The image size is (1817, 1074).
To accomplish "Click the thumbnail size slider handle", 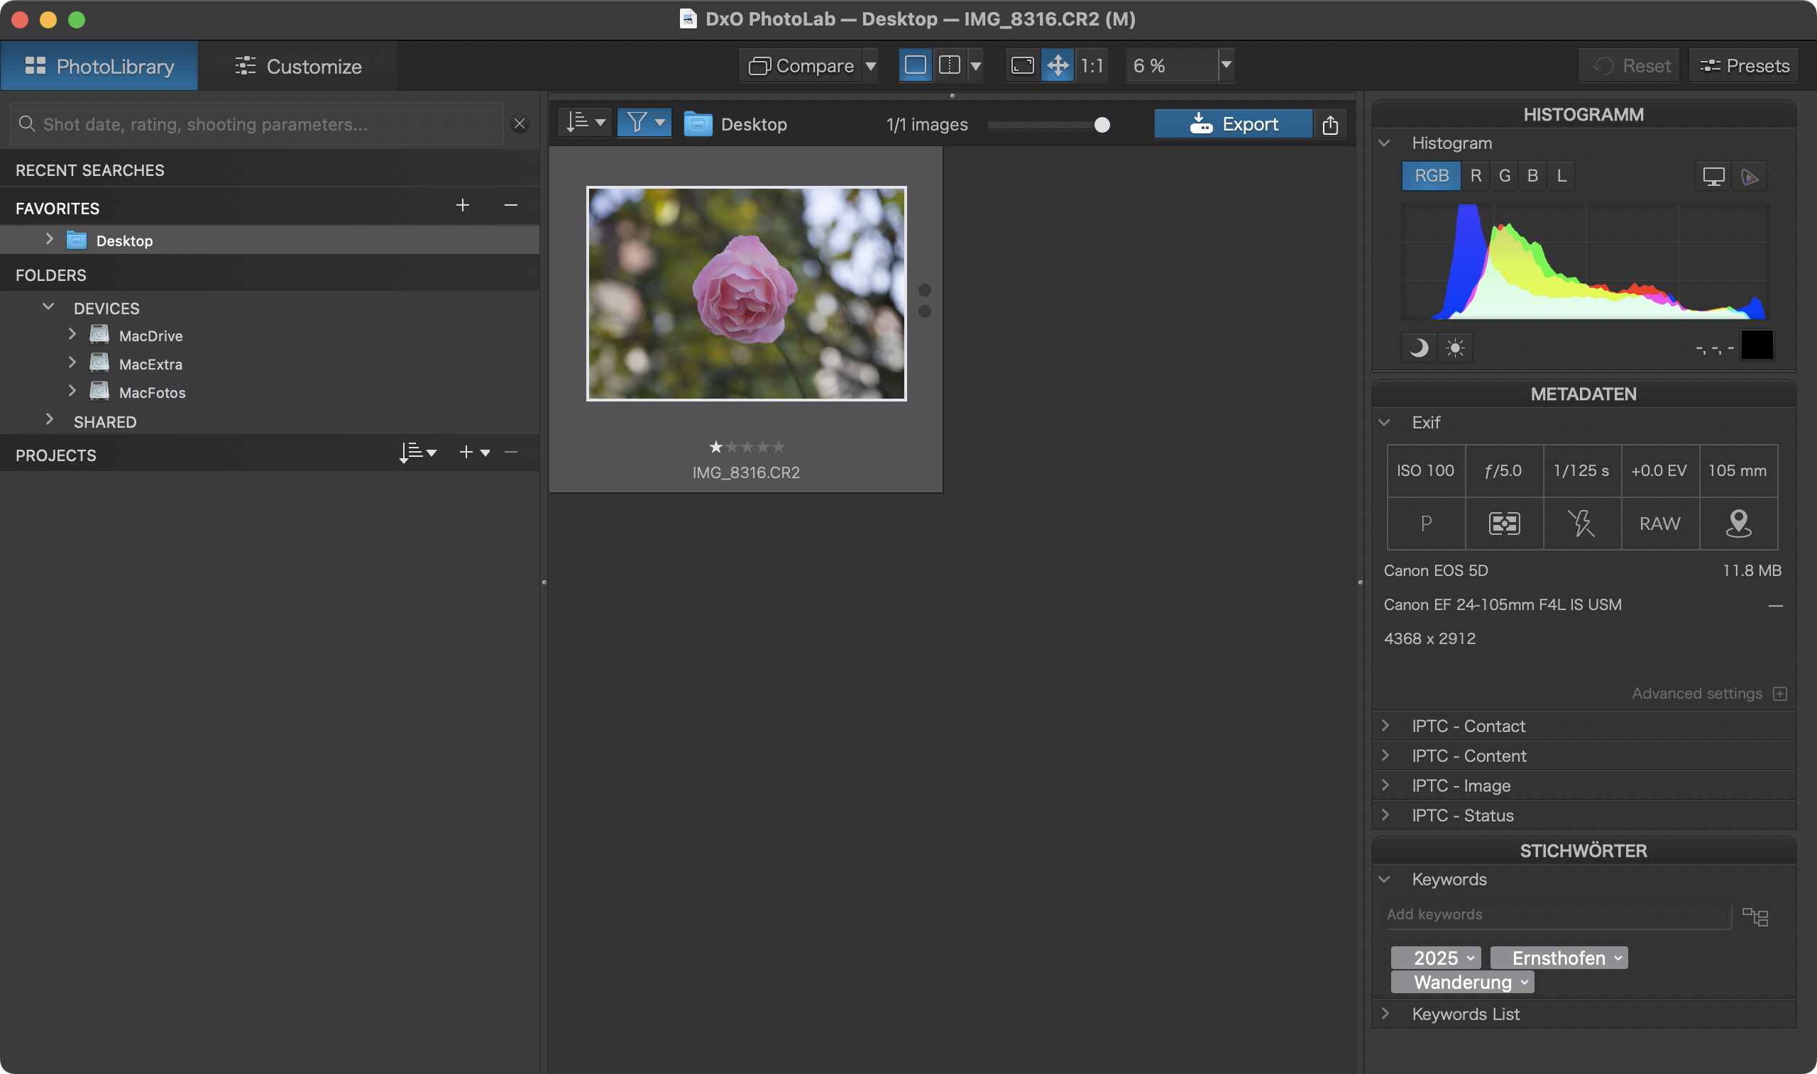I will tap(1102, 125).
